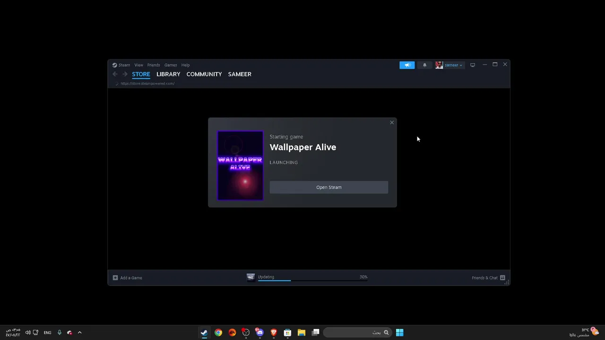Click the updating game thumbnail icon
The height and width of the screenshot is (340, 605).
(x=251, y=277)
